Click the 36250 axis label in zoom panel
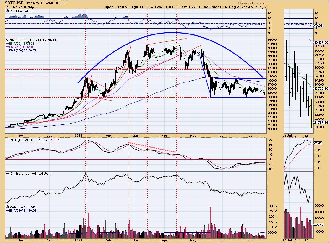Screen dimensions: 329x243 click(319, 46)
